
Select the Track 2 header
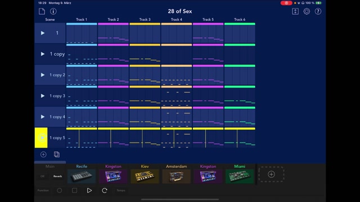[113, 20]
